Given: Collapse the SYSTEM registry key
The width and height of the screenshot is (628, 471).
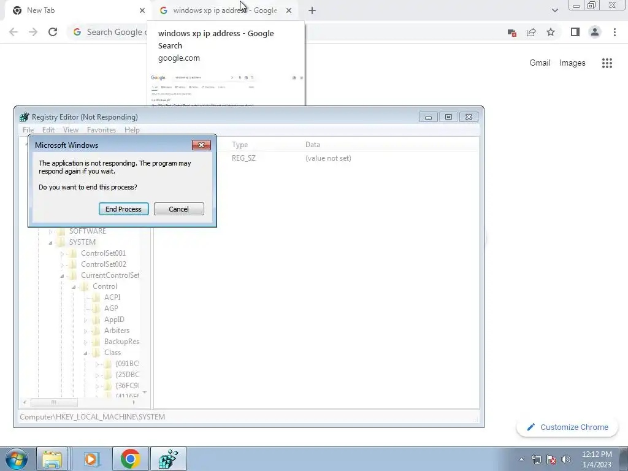Looking at the screenshot, I should (x=50, y=243).
